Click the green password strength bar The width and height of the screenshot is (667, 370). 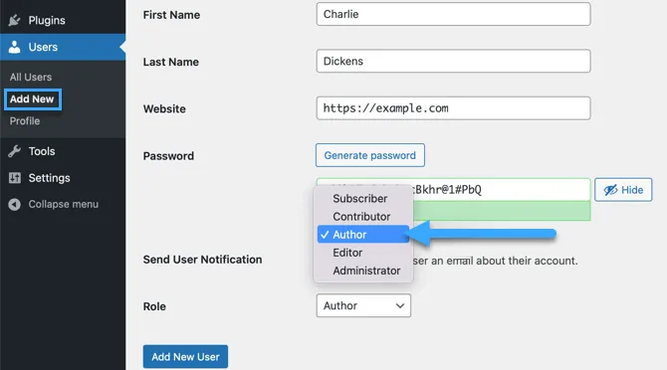502,211
